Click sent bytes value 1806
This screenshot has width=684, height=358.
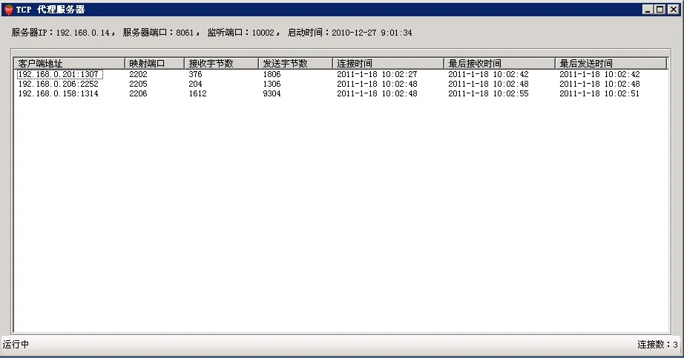click(272, 75)
